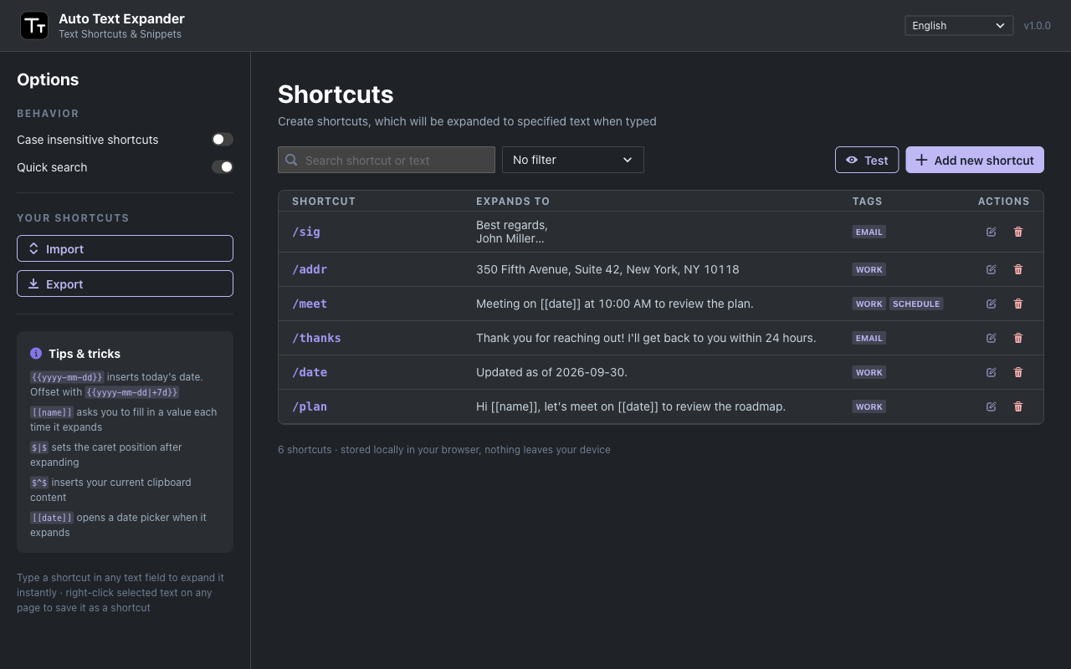Delete the /sig shortcut
The height and width of the screenshot is (669, 1071).
(1018, 232)
